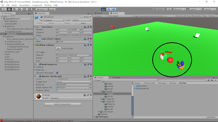Open the Shader dropdown

(x=71, y=98)
